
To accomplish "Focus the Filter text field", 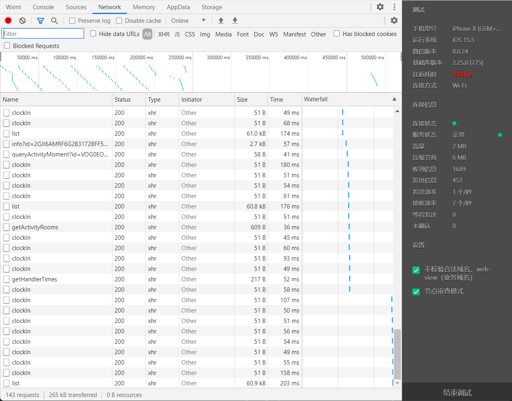I will 43,34.
